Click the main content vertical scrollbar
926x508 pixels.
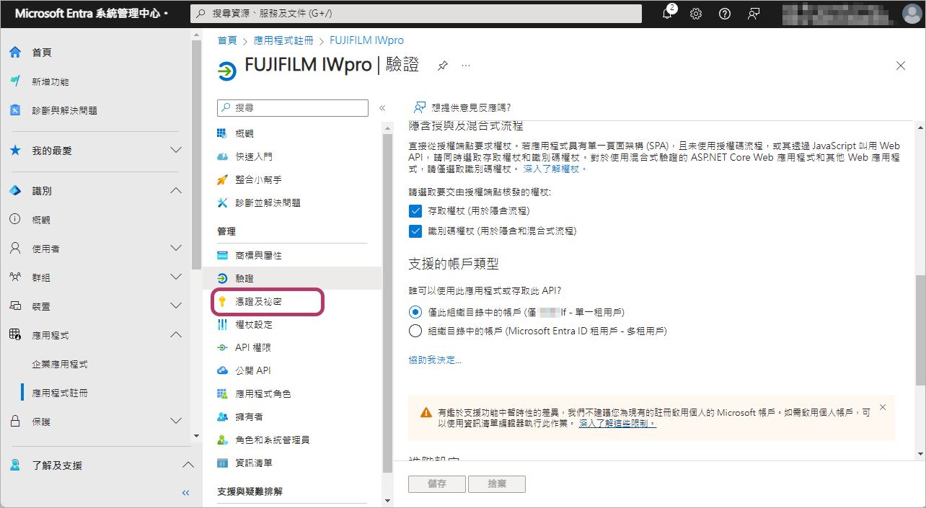[x=920, y=329]
